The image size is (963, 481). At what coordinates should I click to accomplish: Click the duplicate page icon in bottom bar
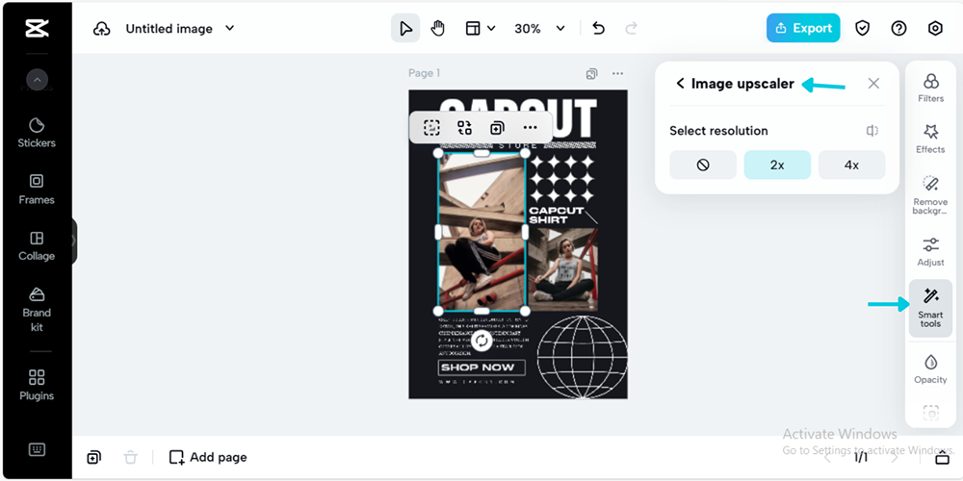pyautogui.click(x=94, y=457)
